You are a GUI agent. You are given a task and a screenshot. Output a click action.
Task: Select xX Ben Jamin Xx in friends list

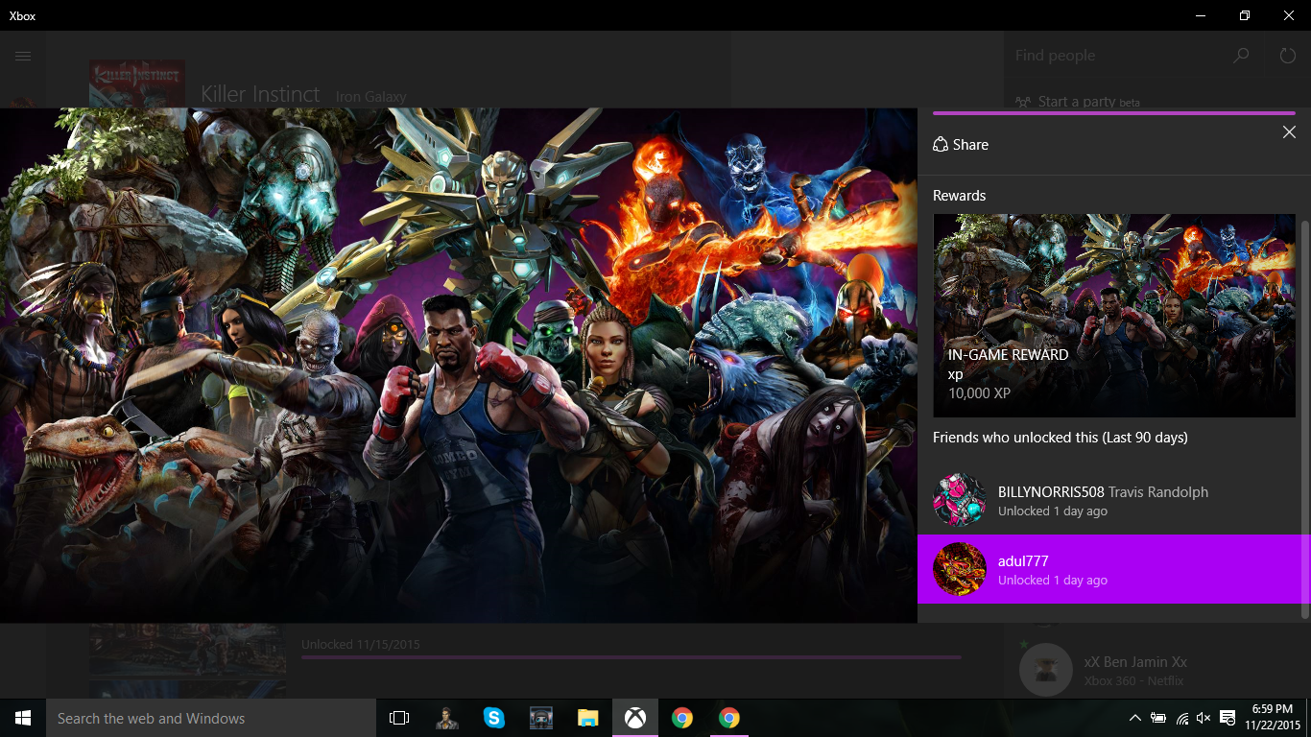[1157, 670]
